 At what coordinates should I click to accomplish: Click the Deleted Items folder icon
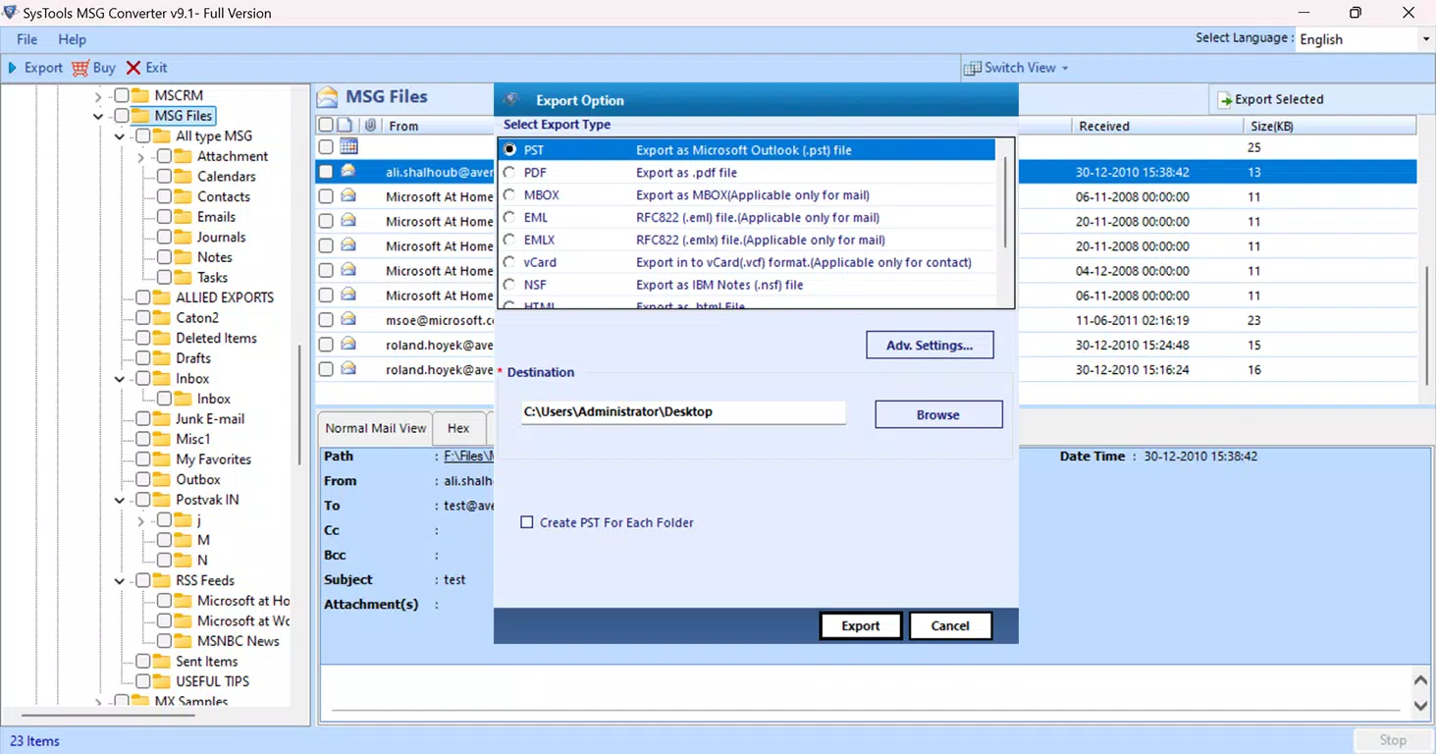click(162, 338)
